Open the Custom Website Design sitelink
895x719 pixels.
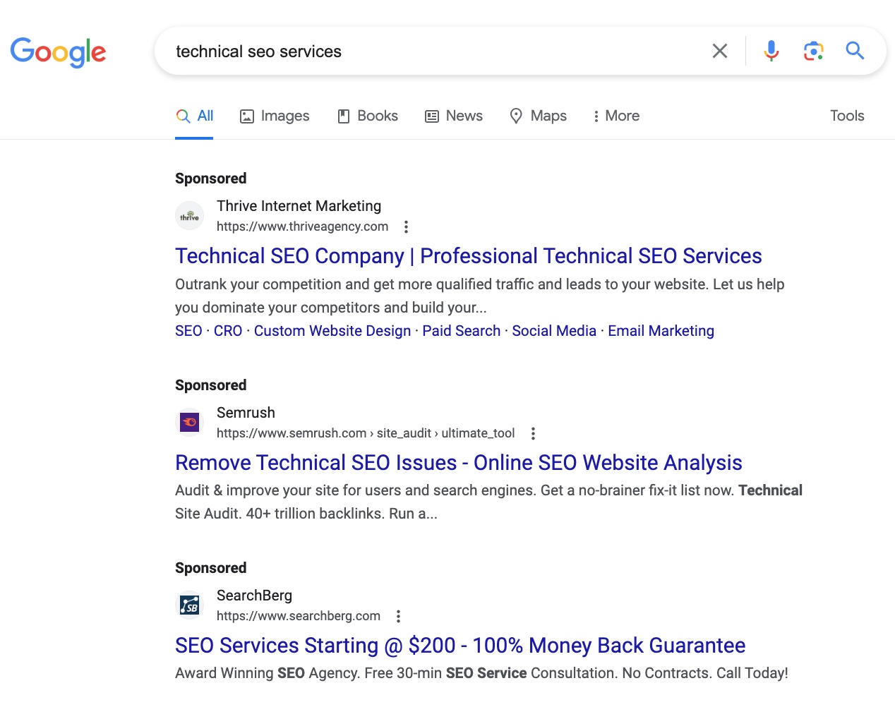pos(332,331)
